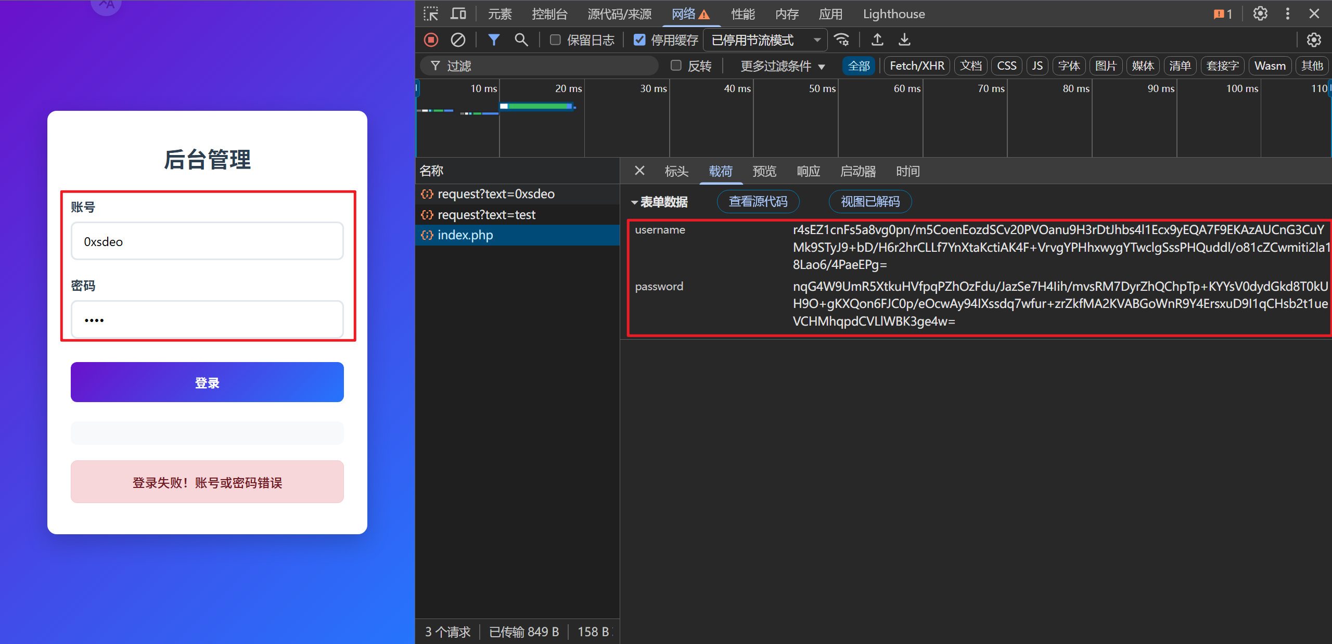Select the request?text=test entry

click(x=486, y=214)
